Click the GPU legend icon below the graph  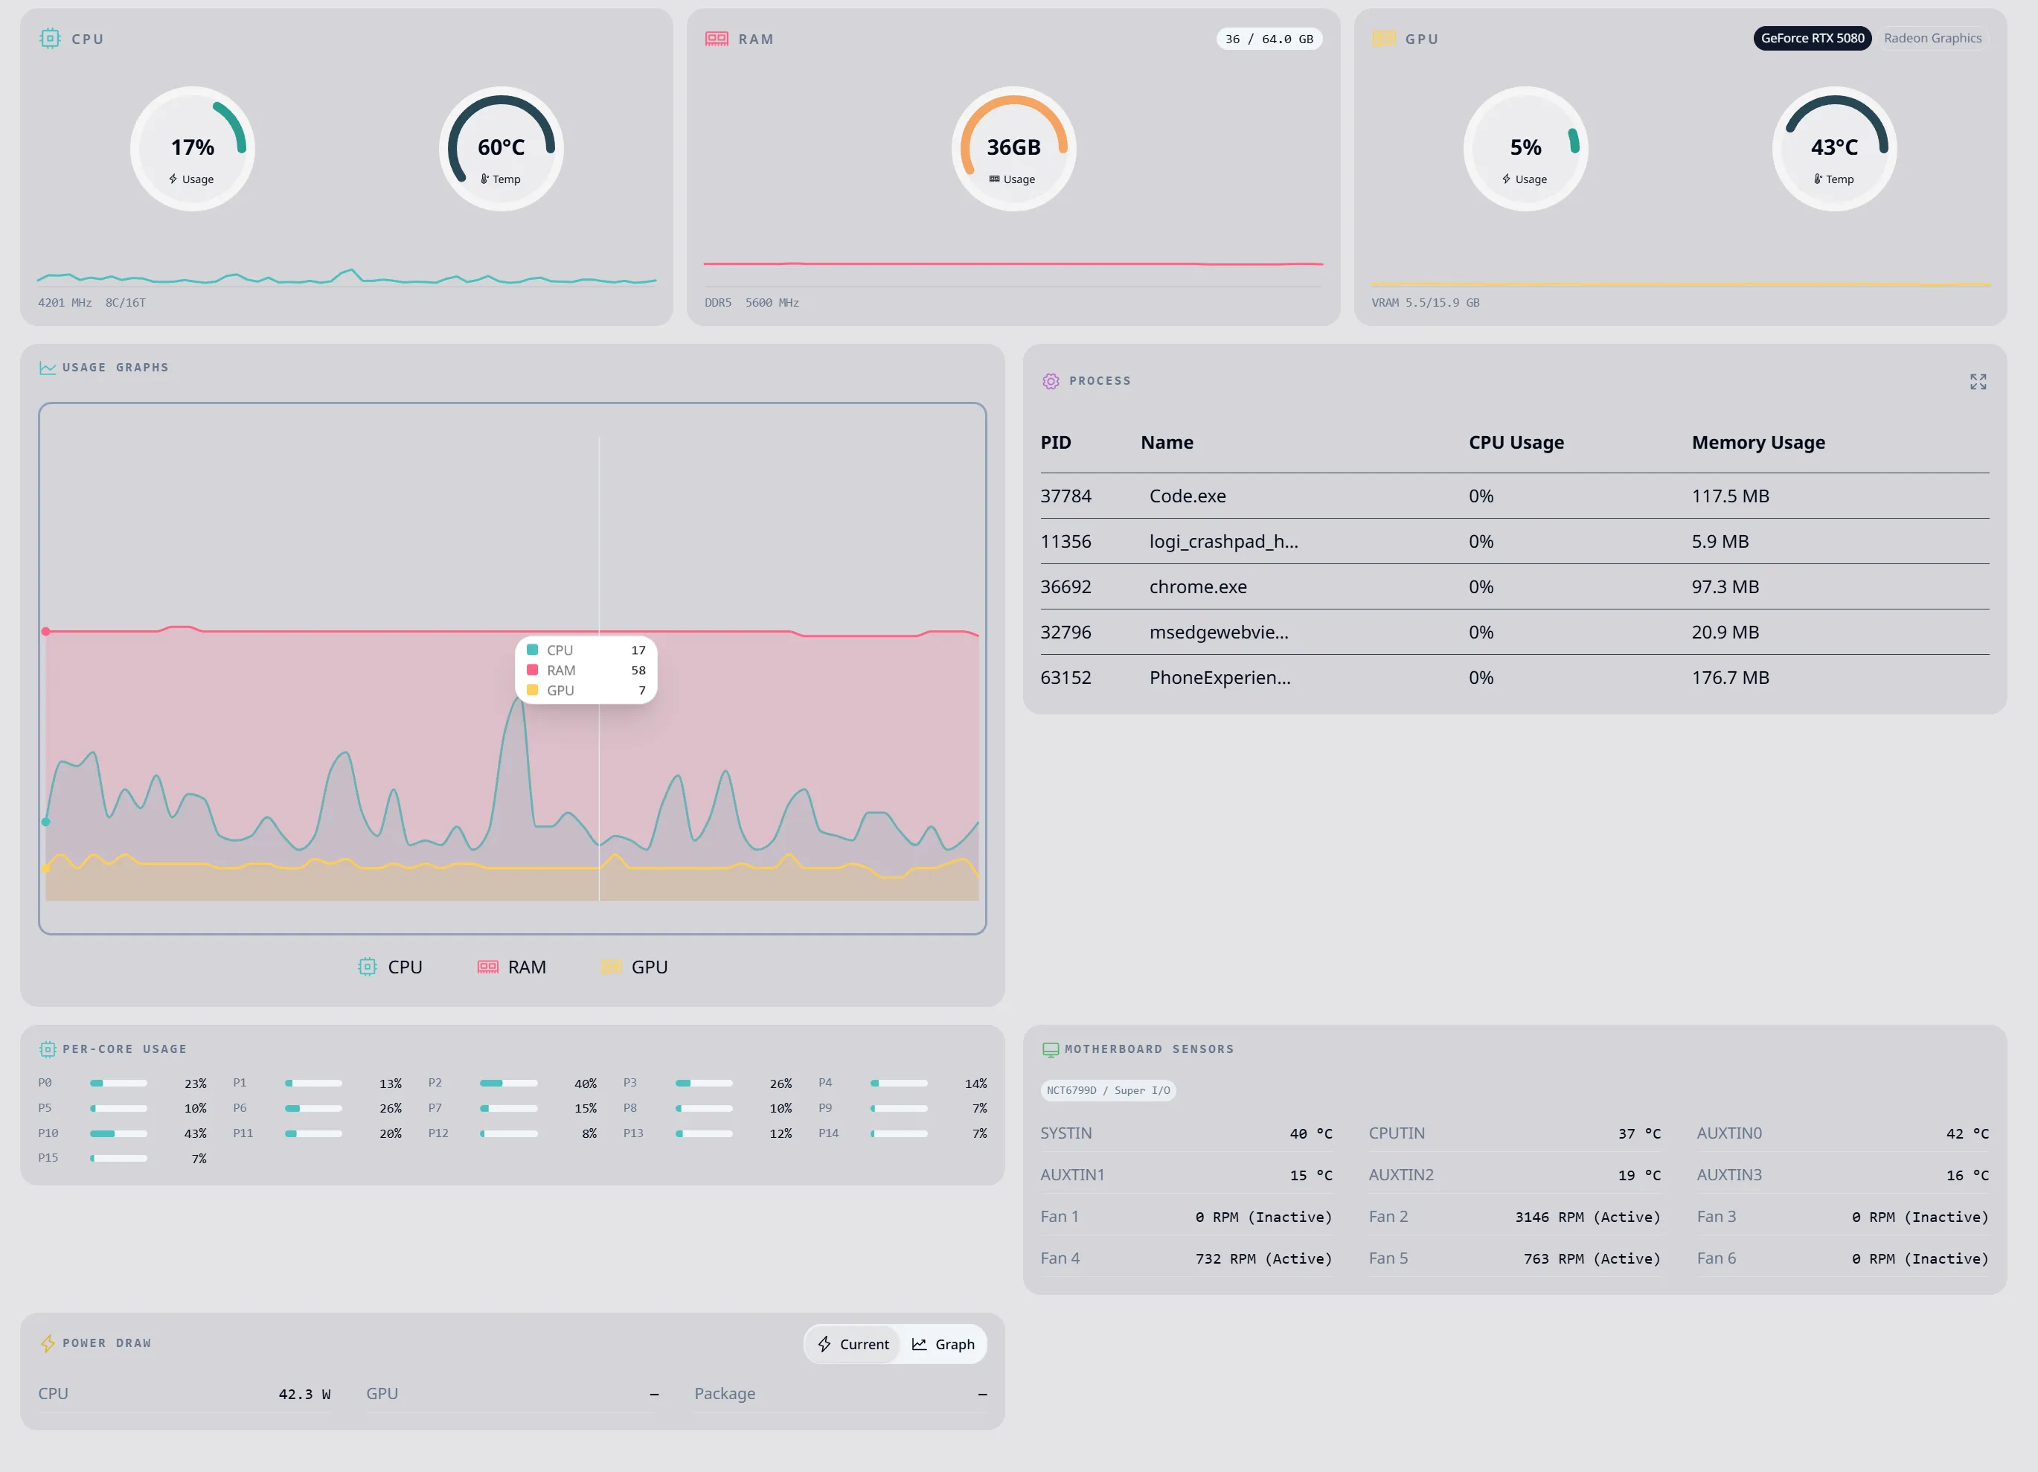pyautogui.click(x=611, y=967)
